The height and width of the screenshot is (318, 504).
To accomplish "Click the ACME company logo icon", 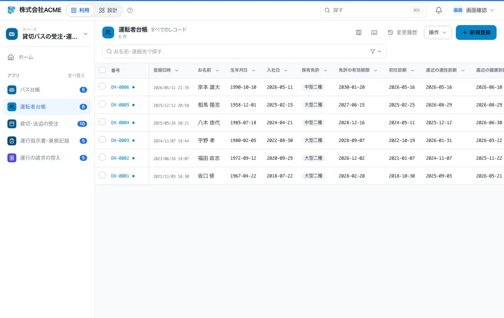I will 11,10.
